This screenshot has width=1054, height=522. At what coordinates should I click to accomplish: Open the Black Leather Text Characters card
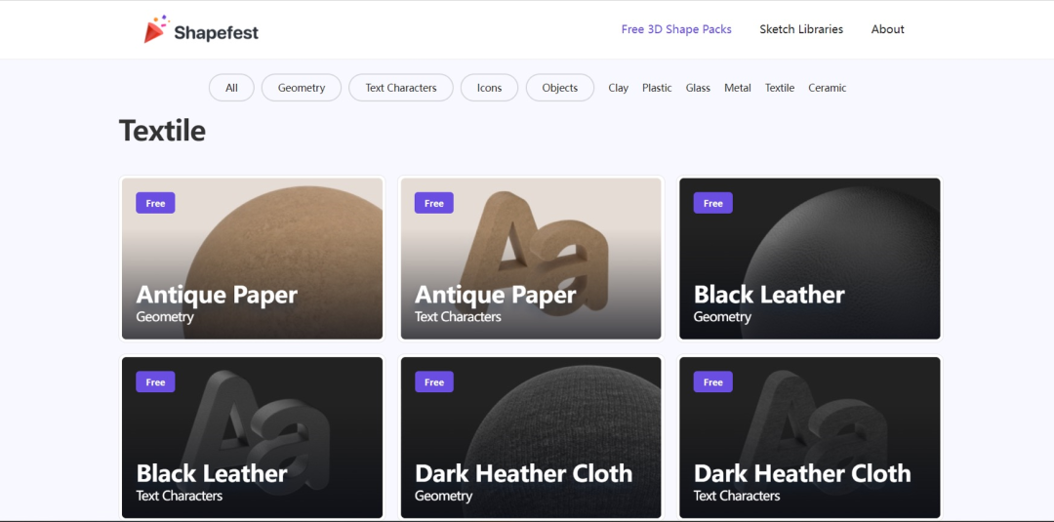252,437
